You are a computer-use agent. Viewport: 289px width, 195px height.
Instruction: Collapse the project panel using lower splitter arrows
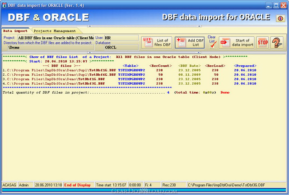coord(144,52)
